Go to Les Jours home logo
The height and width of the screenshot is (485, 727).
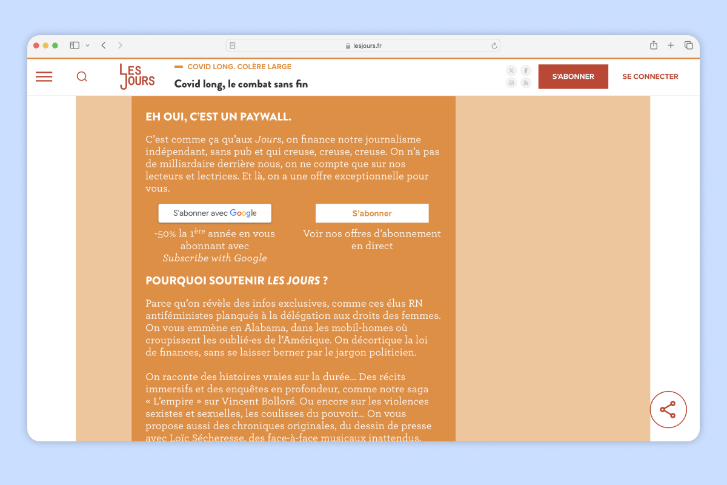point(137,76)
